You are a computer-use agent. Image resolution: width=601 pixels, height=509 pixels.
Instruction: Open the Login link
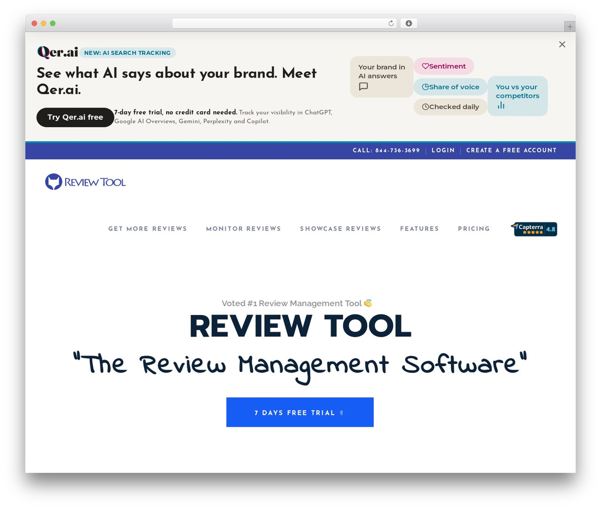point(443,150)
